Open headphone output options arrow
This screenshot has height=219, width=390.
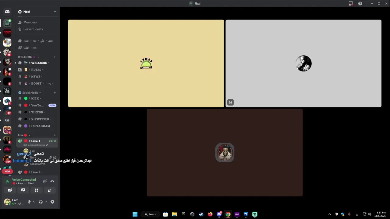46,202
